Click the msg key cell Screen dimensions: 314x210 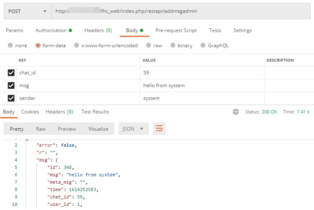(78, 85)
